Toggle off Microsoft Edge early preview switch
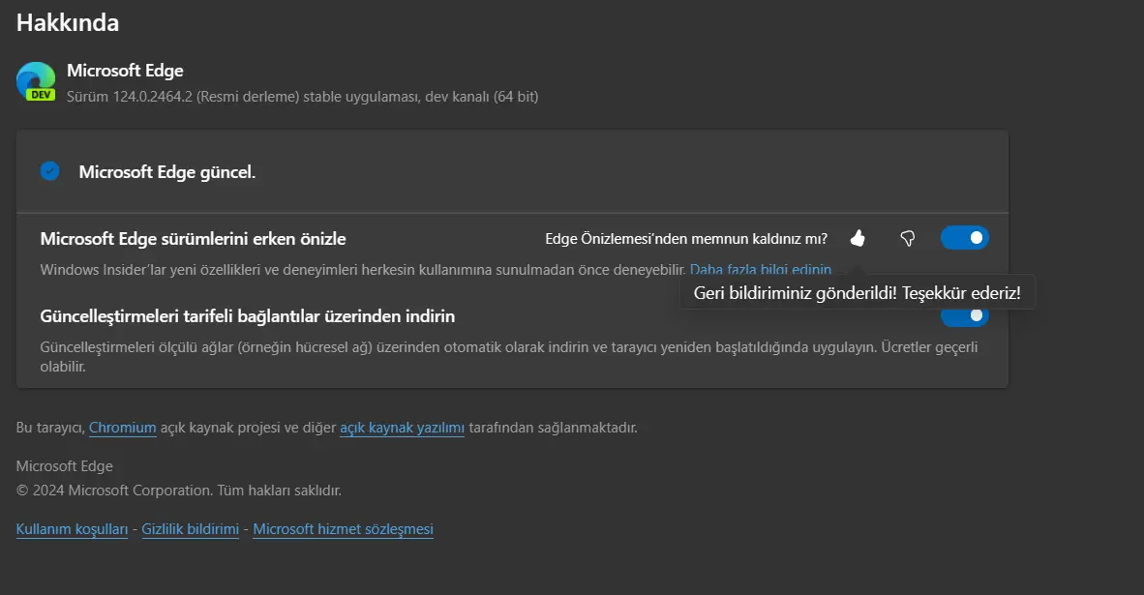The width and height of the screenshot is (1144, 595). point(965,238)
